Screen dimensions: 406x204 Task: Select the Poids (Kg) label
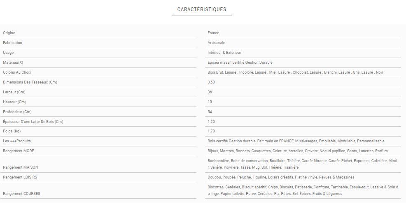pos(12,131)
